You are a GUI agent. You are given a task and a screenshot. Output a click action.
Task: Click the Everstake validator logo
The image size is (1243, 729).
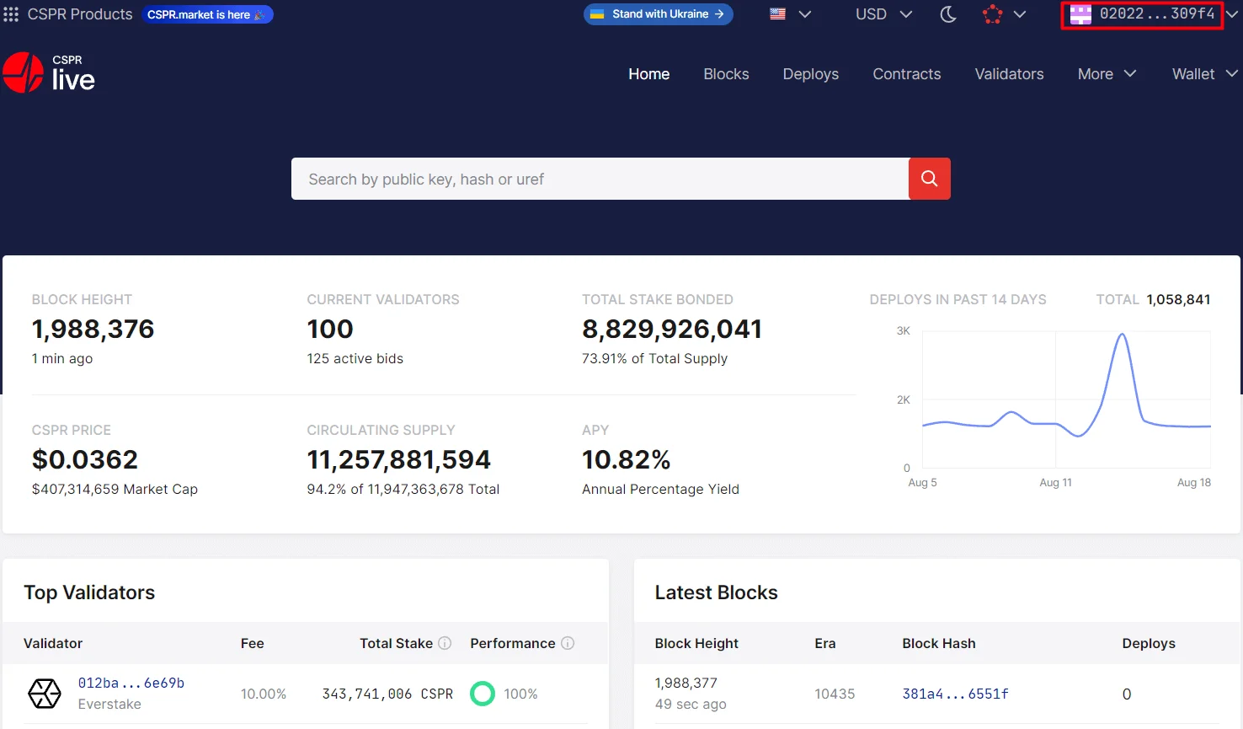click(44, 694)
